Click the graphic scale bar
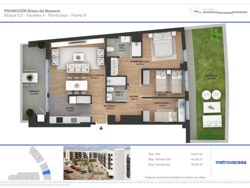Screen dimensions: 250x188 pyautogui.click(x=225, y=12)
